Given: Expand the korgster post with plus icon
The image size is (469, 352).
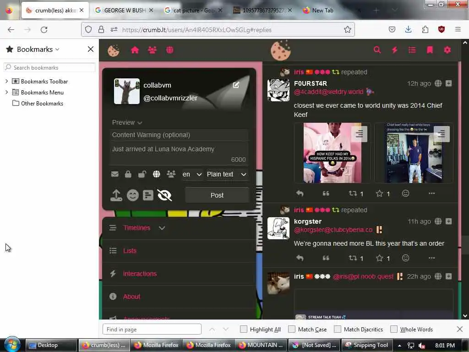Looking at the screenshot, I should coord(448,221).
